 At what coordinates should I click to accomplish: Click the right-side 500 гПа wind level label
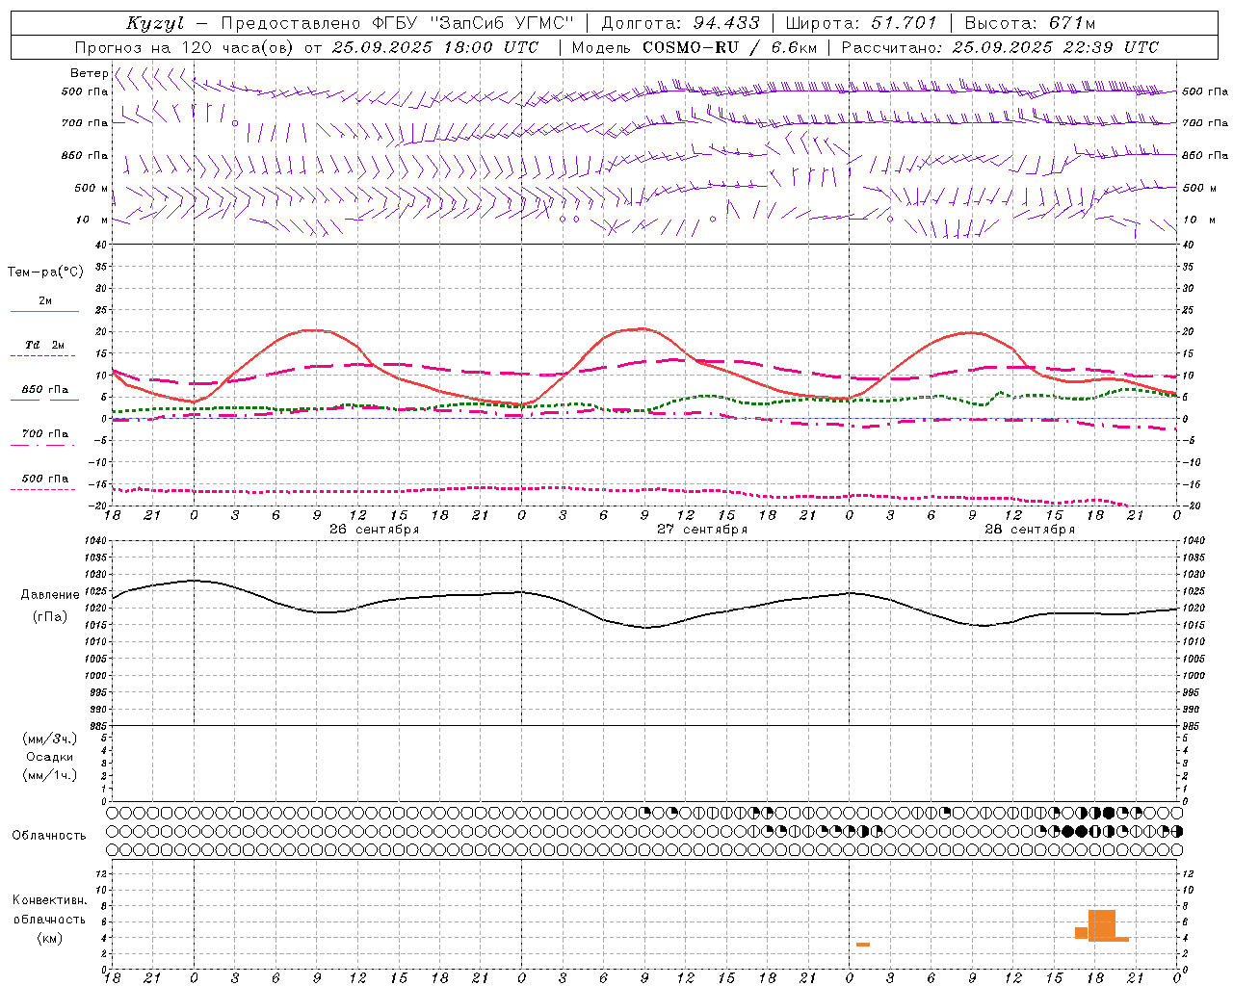tap(1205, 91)
